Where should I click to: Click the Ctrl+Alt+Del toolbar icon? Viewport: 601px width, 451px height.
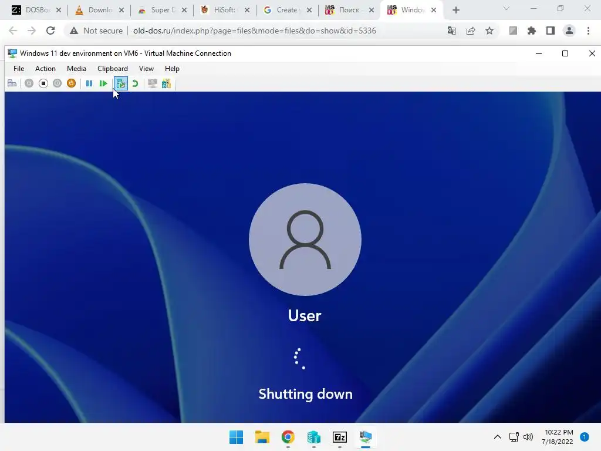[x=12, y=83]
